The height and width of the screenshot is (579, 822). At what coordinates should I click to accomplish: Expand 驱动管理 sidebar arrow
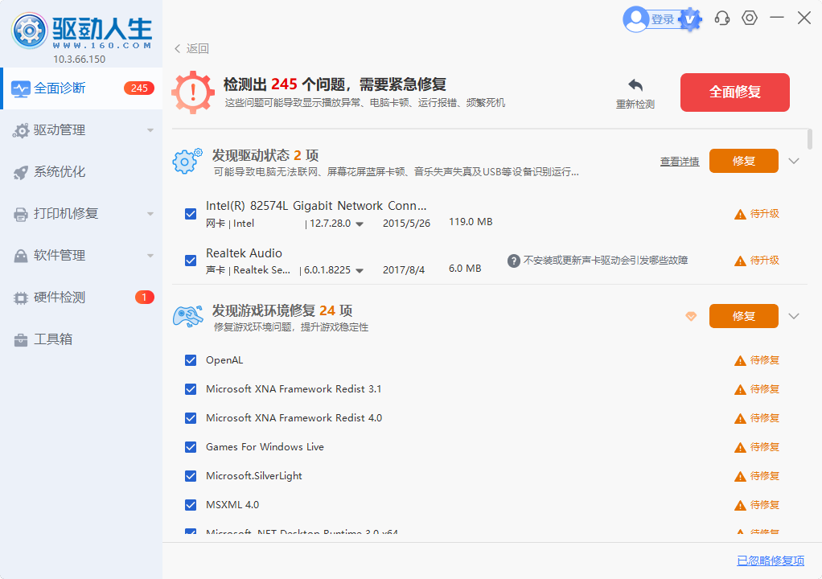point(150,130)
